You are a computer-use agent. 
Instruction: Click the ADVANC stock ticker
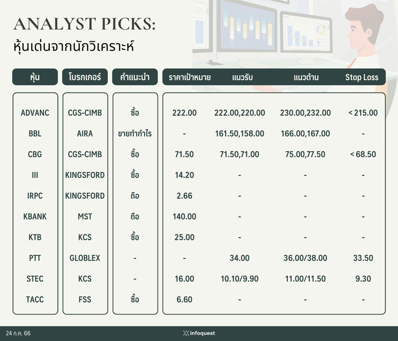click(x=35, y=113)
